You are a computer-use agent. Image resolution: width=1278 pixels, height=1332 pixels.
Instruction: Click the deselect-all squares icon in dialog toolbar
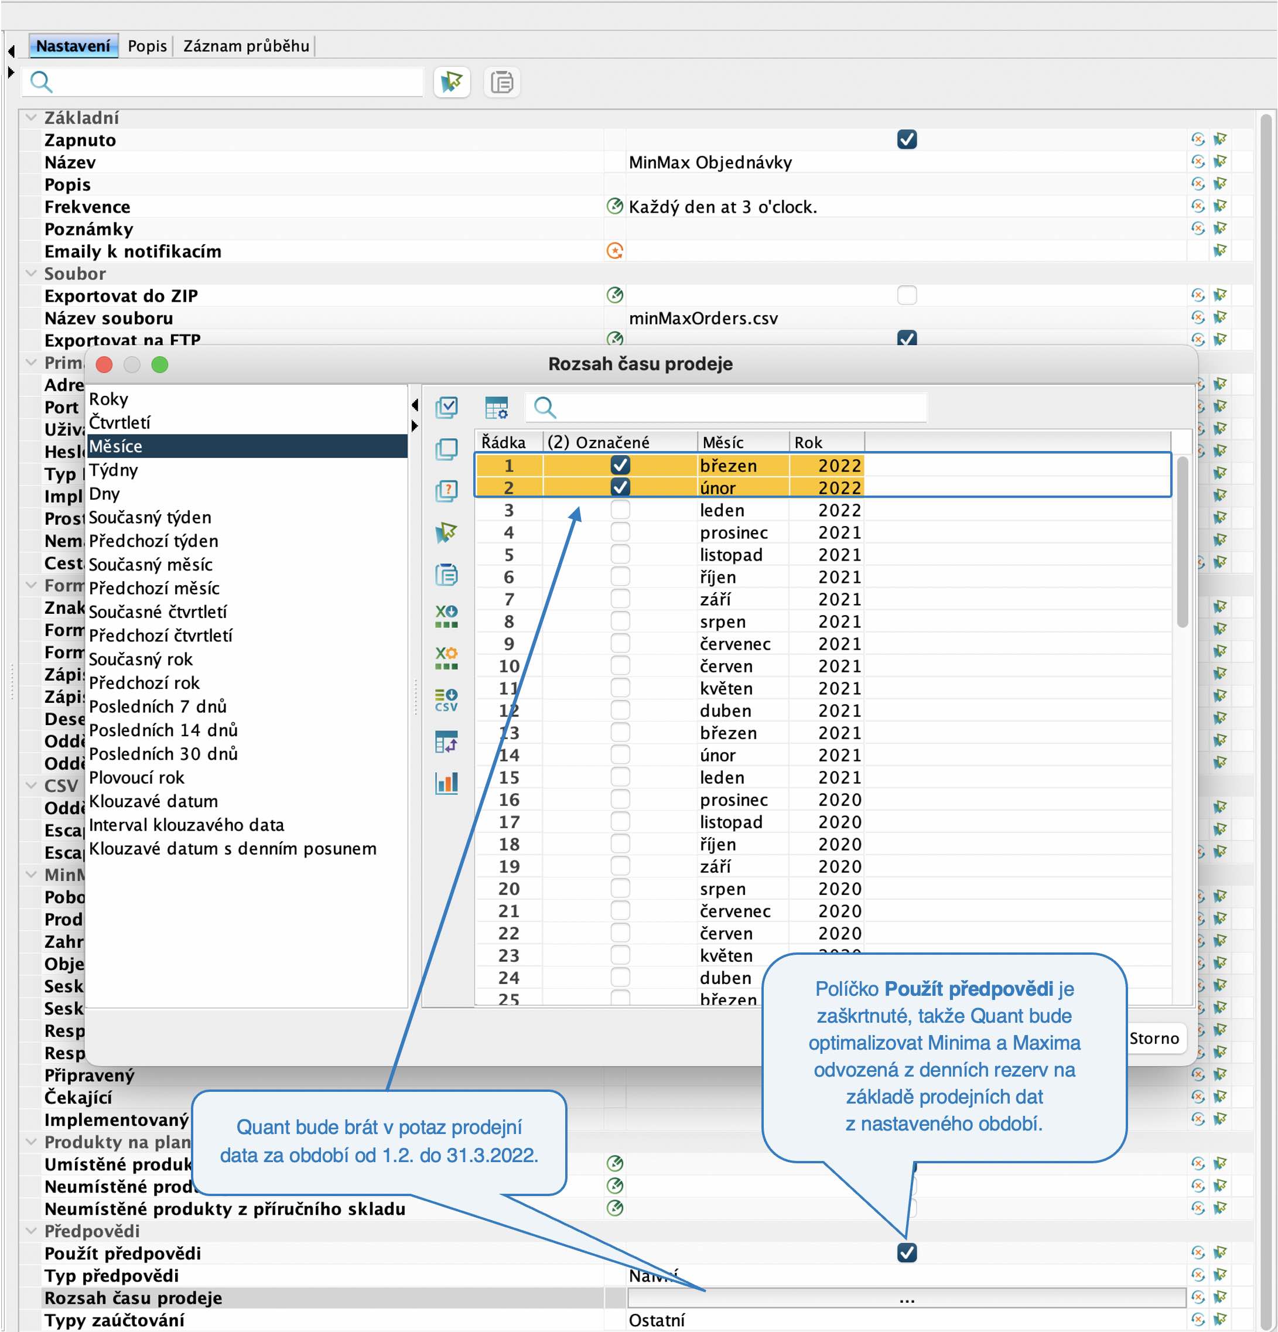coord(446,449)
